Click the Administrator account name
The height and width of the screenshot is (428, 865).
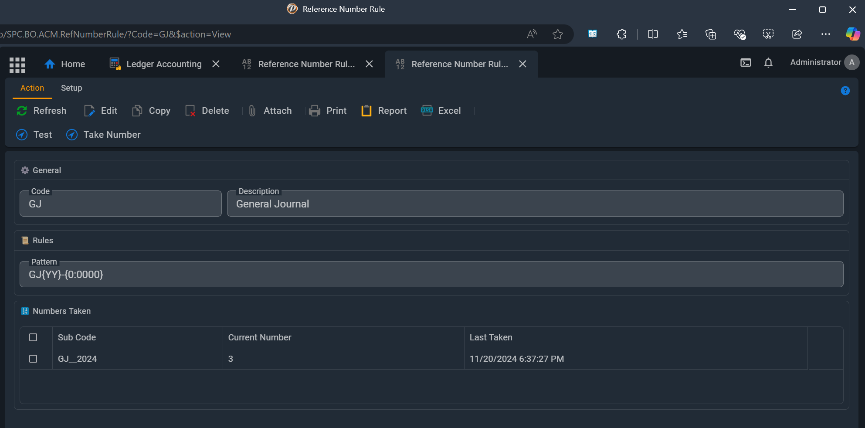tap(815, 62)
